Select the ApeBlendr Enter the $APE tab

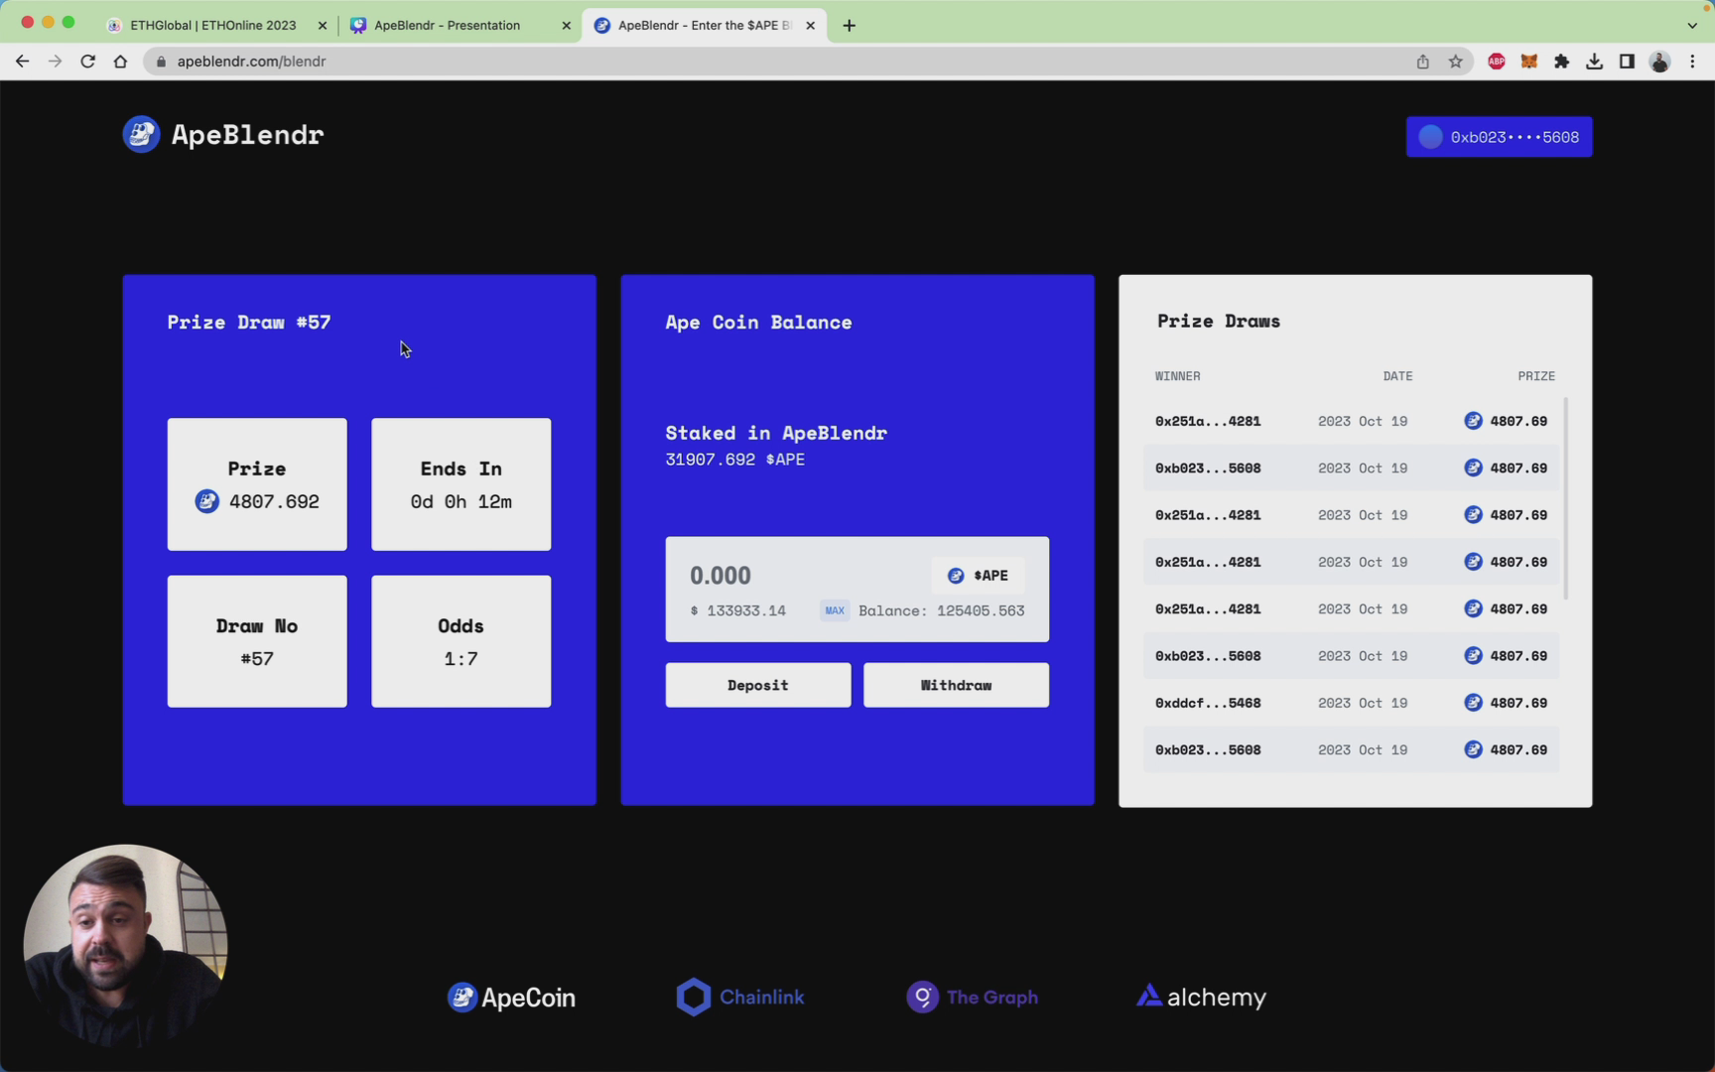(x=704, y=26)
